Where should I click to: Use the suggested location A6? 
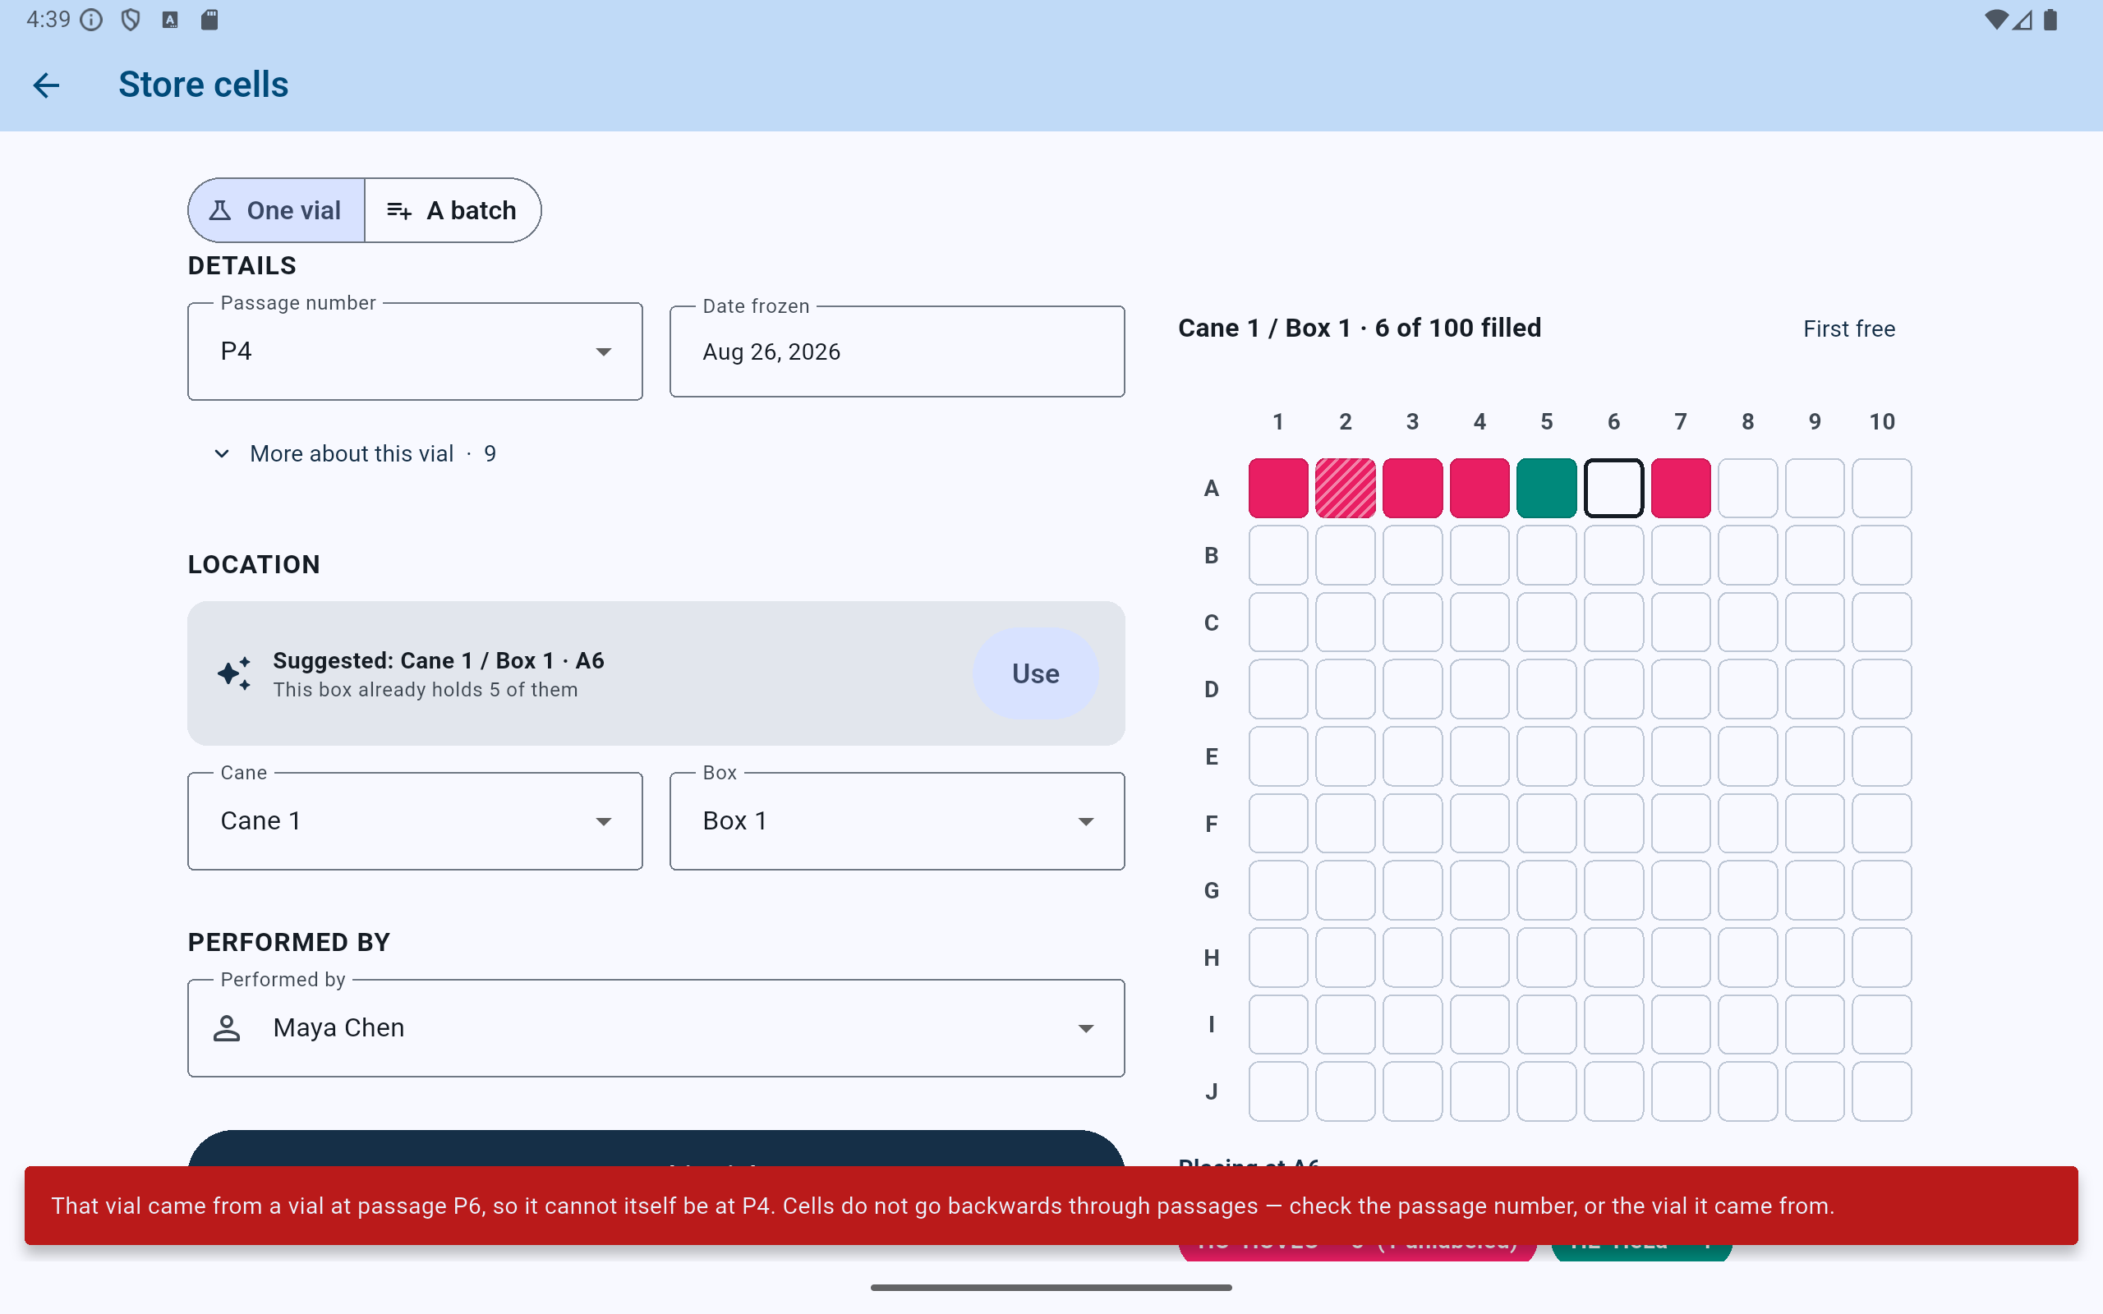pos(1035,673)
